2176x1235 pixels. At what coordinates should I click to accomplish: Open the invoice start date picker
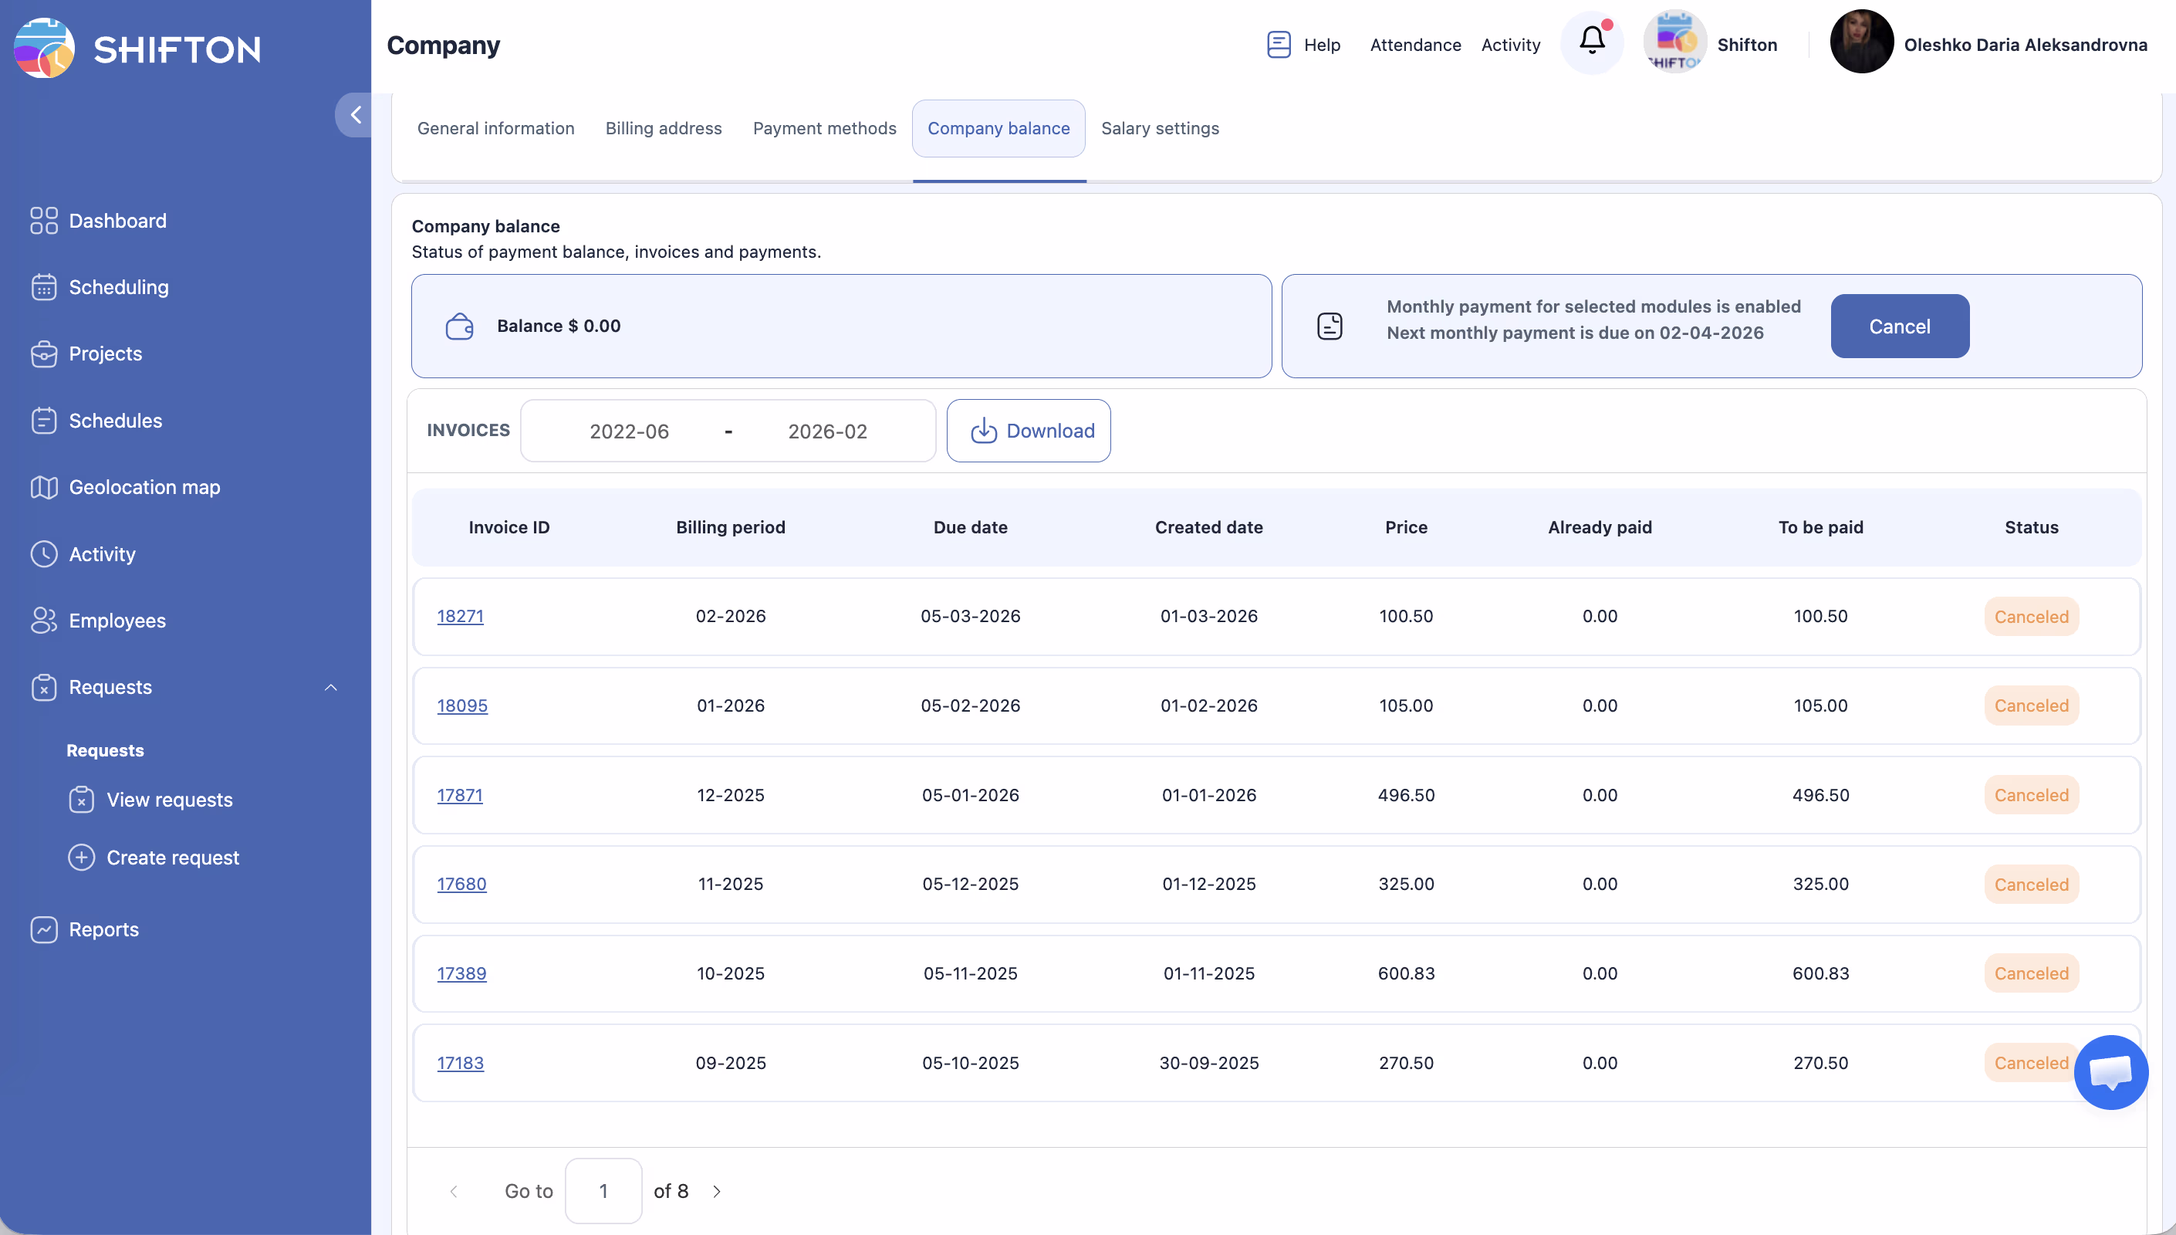coord(629,431)
